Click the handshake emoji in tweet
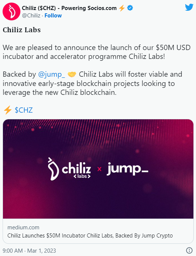 (x=72, y=74)
